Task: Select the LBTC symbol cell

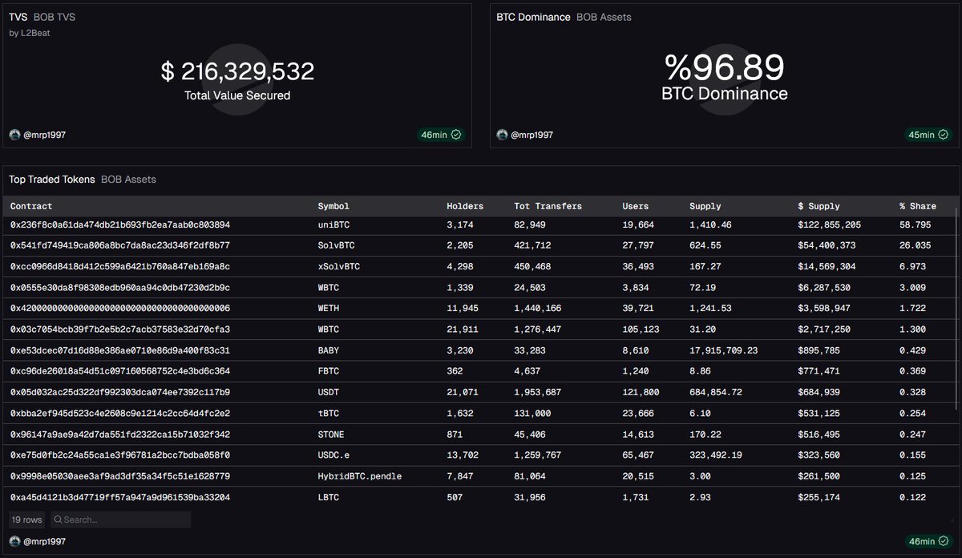Action: (x=329, y=497)
